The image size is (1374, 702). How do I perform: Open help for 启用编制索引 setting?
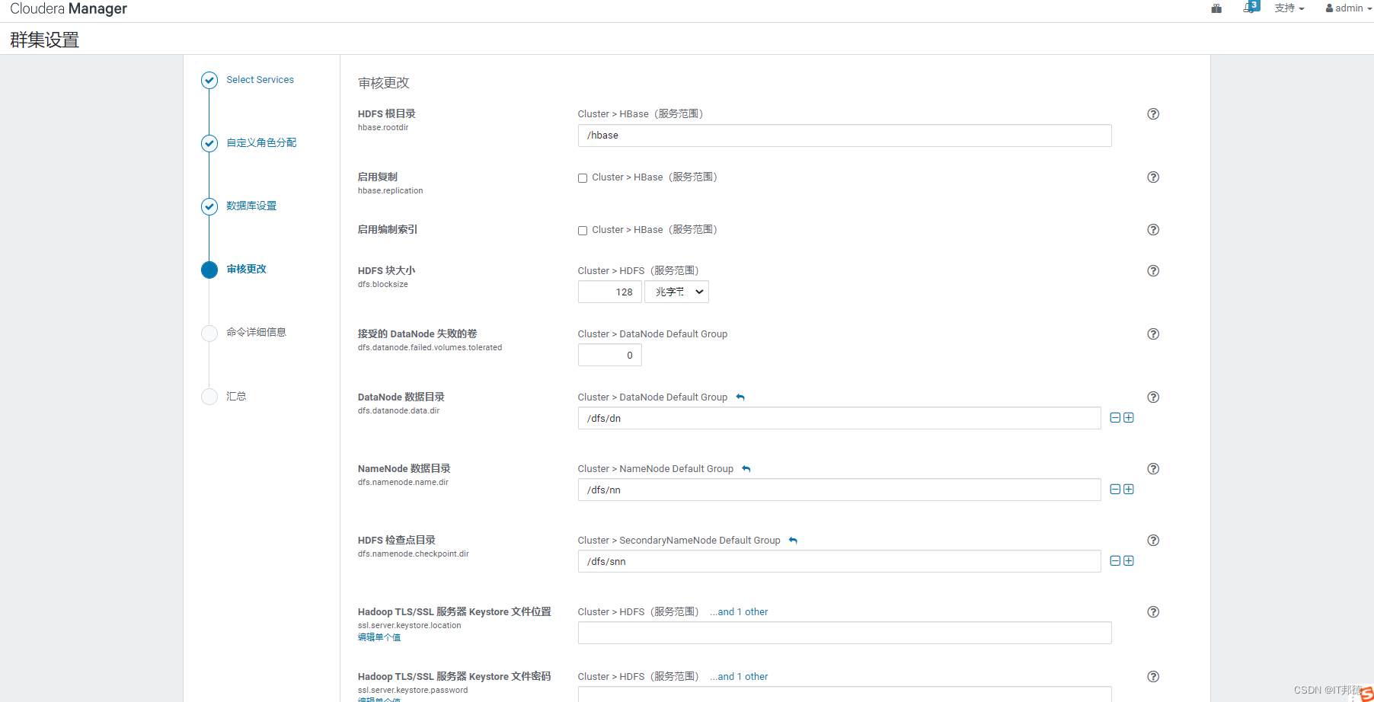(1153, 230)
